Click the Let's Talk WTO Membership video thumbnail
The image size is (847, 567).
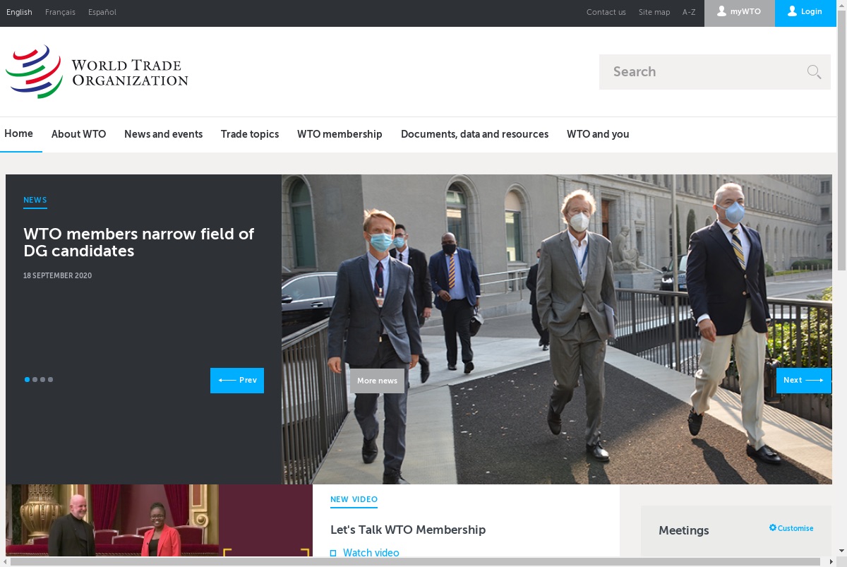click(159, 520)
